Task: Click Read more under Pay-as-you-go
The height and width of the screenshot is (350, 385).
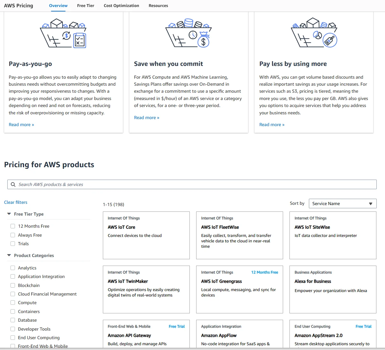Action: click(21, 125)
